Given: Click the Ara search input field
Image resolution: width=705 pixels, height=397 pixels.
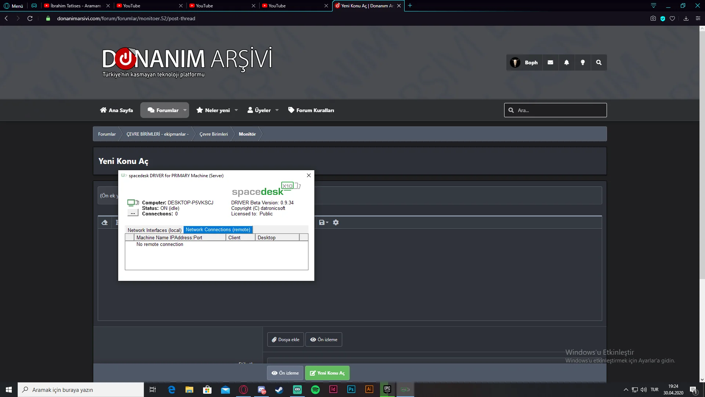Looking at the screenshot, I should [x=560, y=110].
